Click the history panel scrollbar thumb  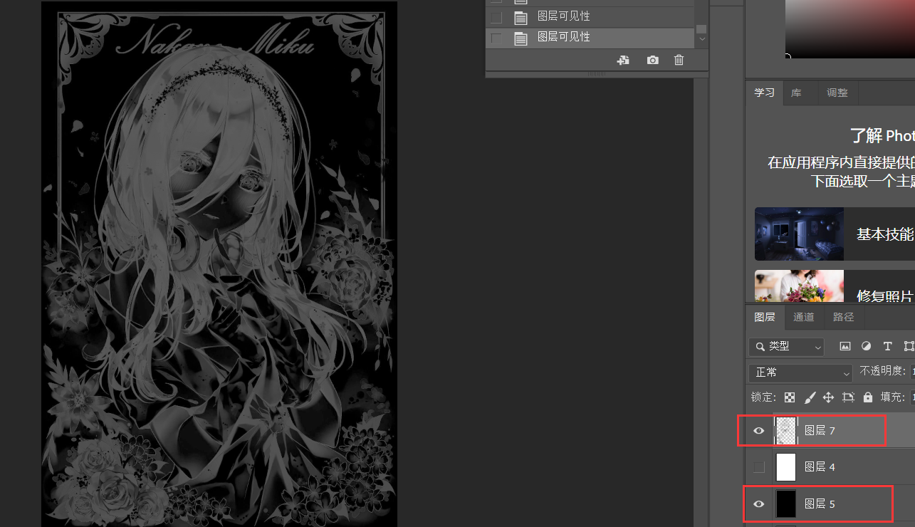[x=701, y=29]
